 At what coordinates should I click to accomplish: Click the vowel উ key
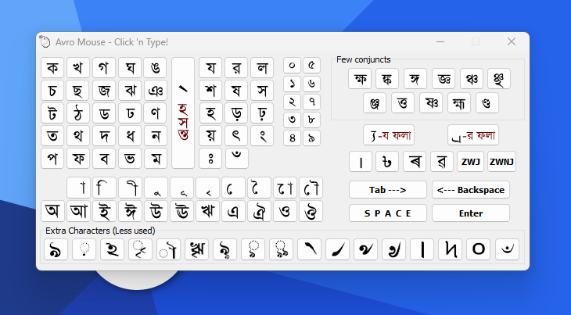(x=156, y=211)
